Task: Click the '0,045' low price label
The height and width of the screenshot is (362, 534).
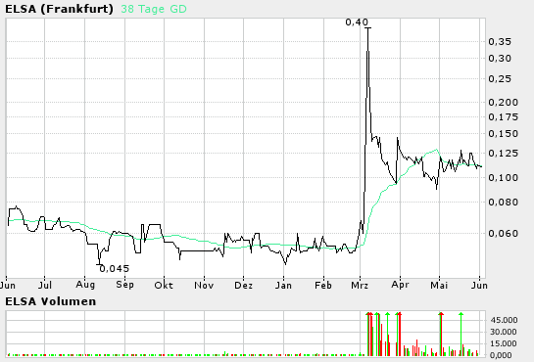Action: [114, 269]
